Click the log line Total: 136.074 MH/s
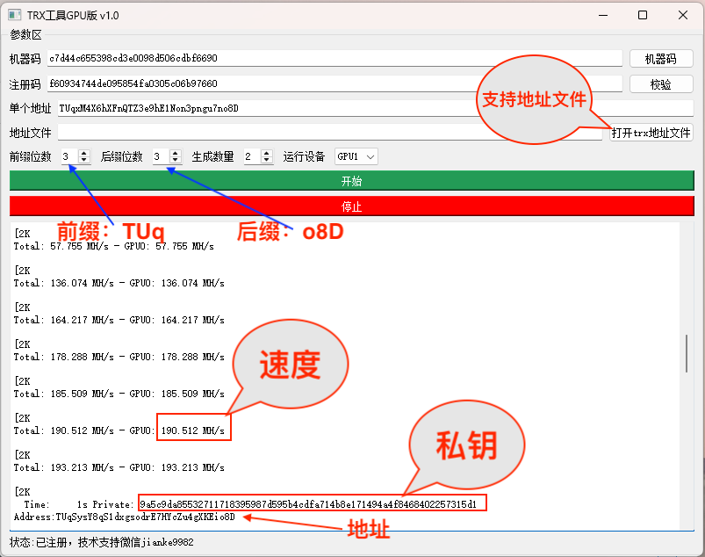The width and height of the screenshot is (705, 557). (119, 283)
